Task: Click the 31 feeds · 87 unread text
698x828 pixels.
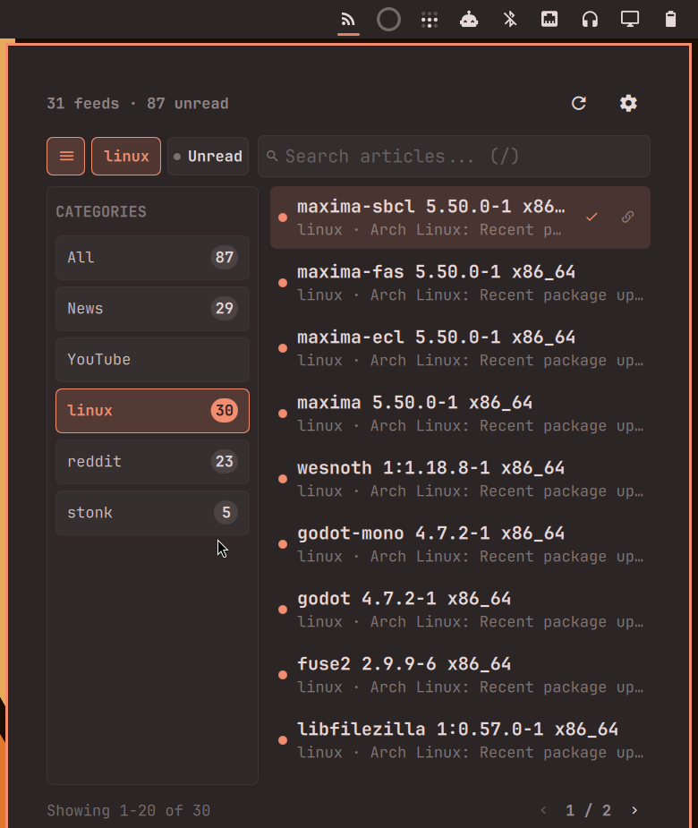Action: [x=138, y=104]
